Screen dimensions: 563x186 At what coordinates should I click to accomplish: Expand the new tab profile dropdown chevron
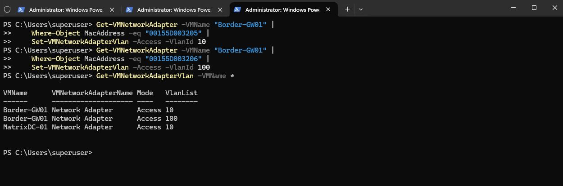click(x=360, y=9)
